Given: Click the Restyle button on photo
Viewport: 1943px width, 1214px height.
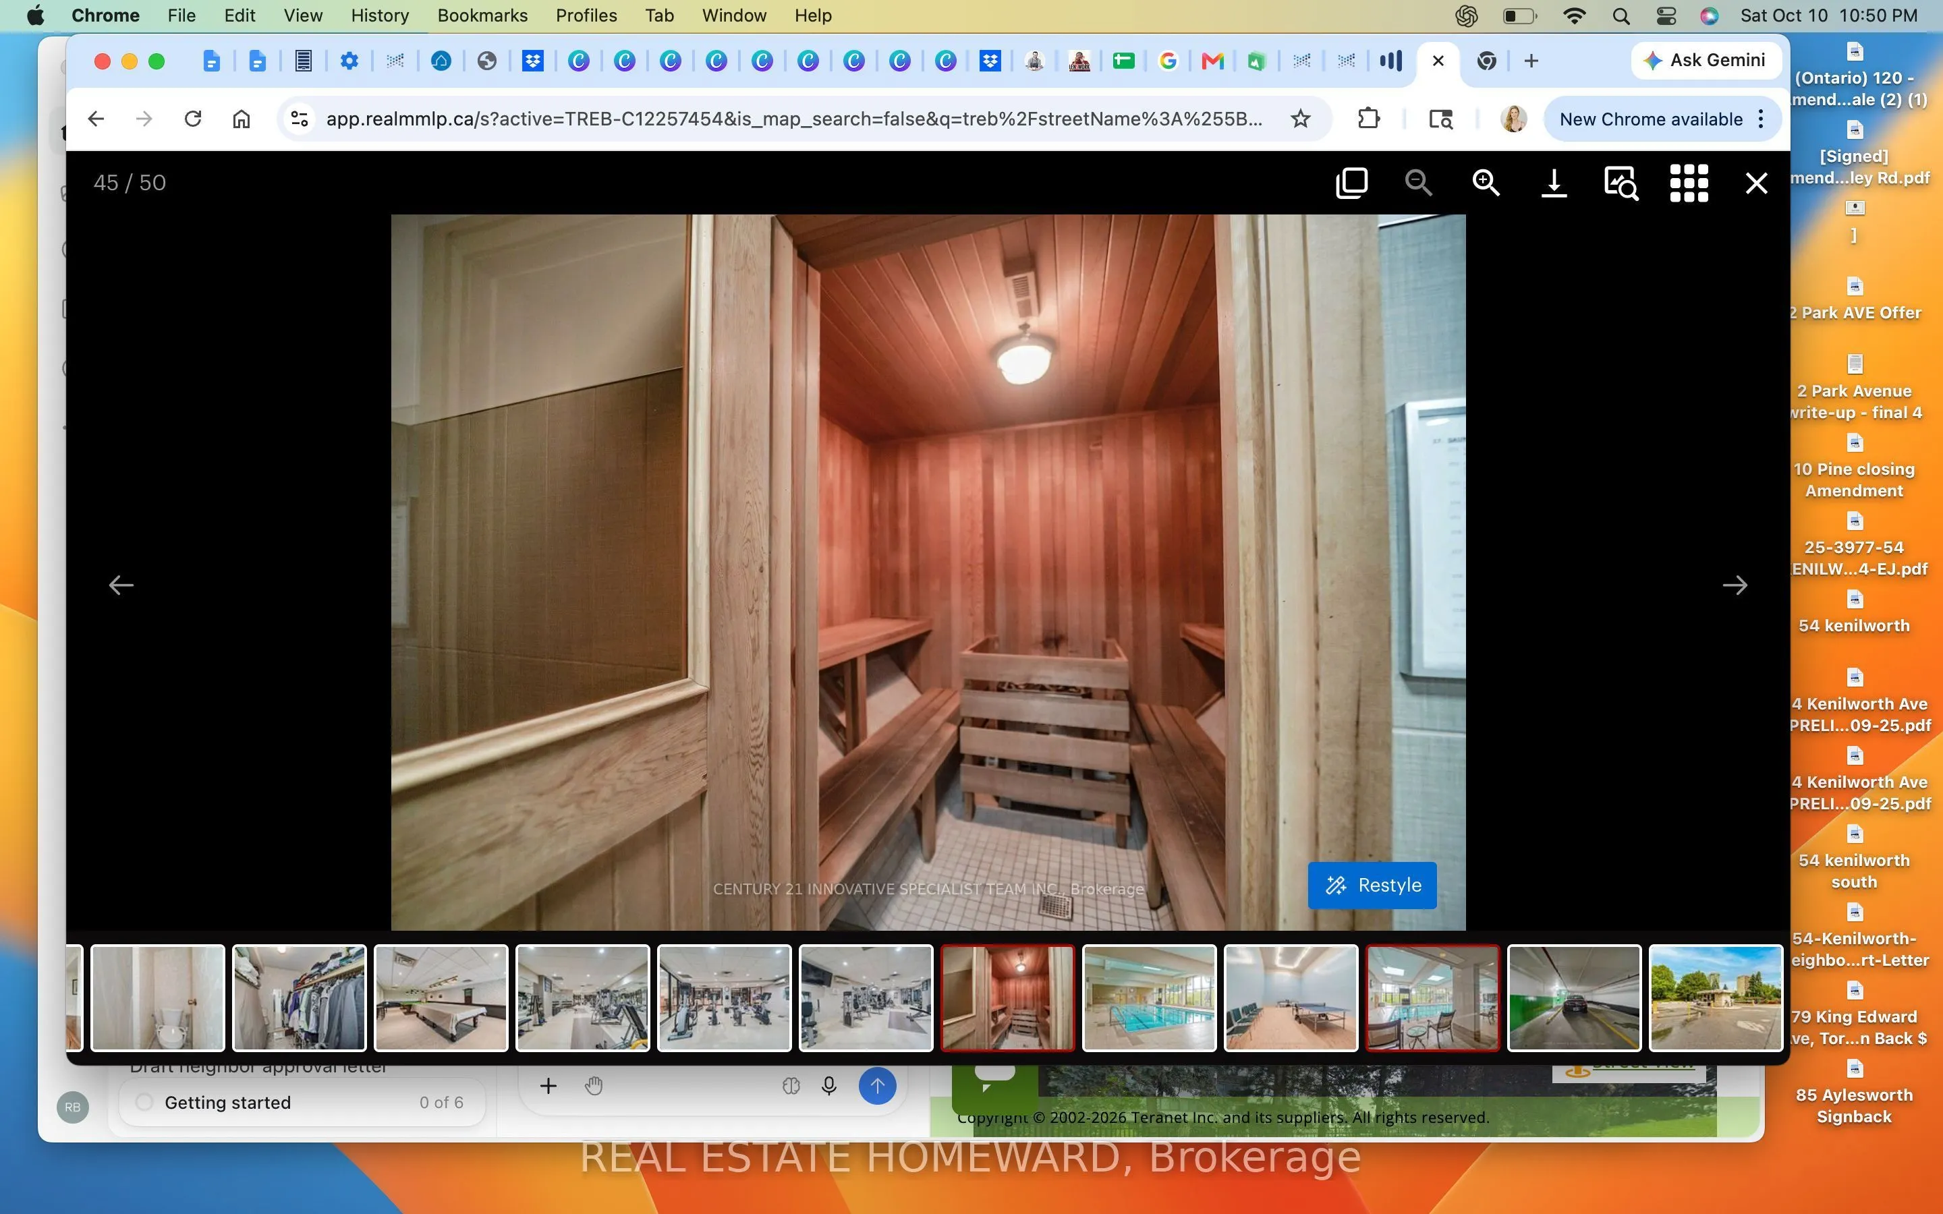Looking at the screenshot, I should pyautogui.click(x=1372, y=885).
